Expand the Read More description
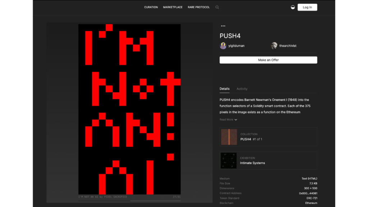The height and width of the screenshot is (207, 368). tap(226, 120)
